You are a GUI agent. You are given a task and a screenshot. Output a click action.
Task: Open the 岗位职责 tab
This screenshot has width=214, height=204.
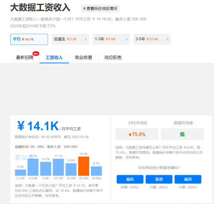click(113, 58)
